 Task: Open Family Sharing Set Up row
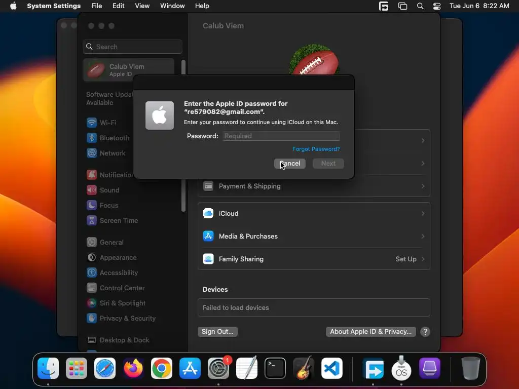[x=314, y=259]
